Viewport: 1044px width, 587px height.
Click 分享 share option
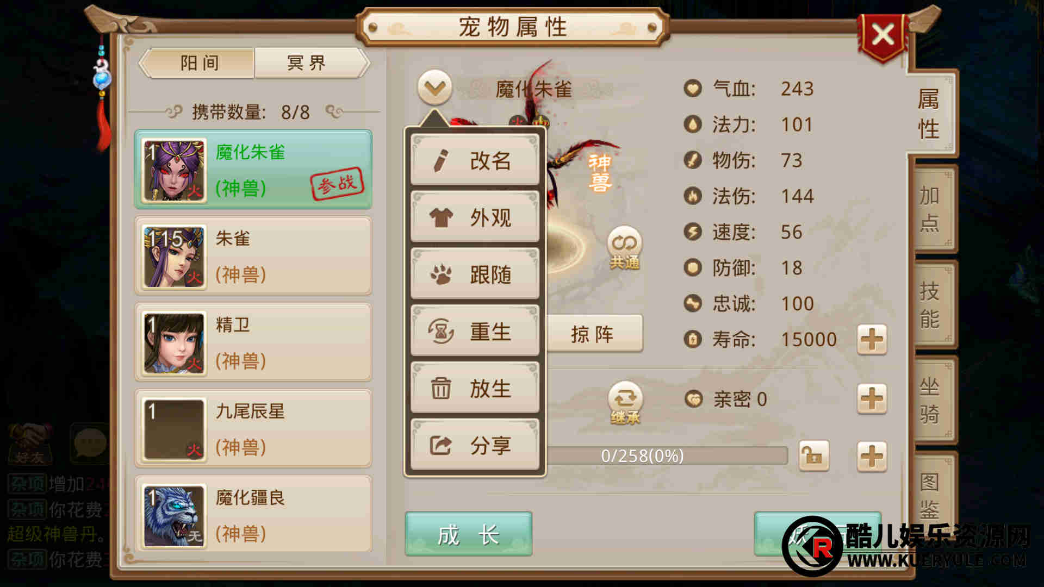tap(475, 446)
